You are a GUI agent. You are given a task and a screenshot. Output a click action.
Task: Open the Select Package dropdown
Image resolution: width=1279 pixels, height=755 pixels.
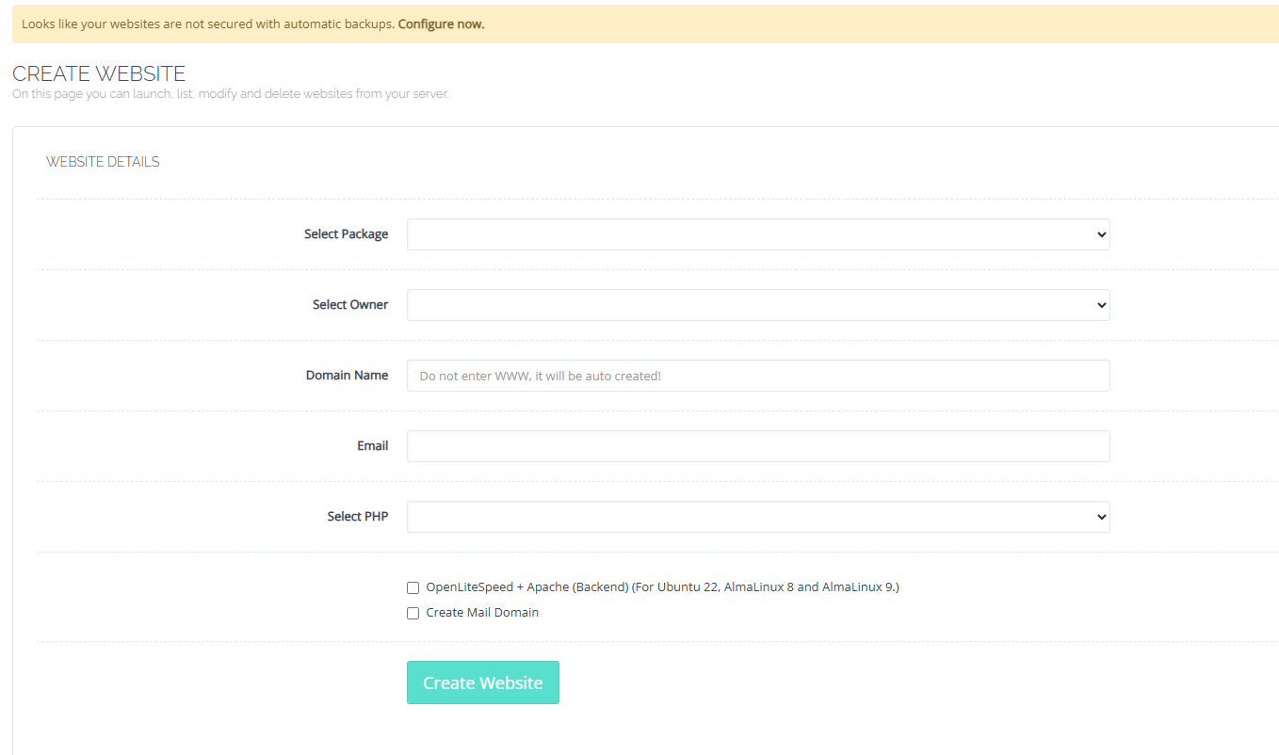click(x=757, y=234)
